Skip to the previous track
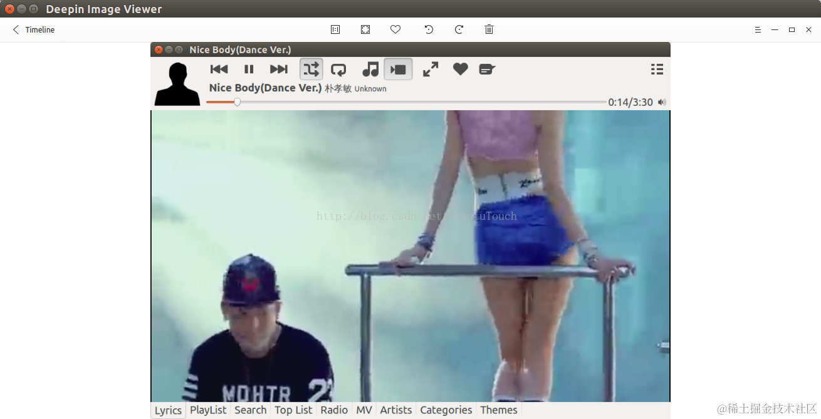This screenshot has width=821, height=419. click(x=219, y=70)
